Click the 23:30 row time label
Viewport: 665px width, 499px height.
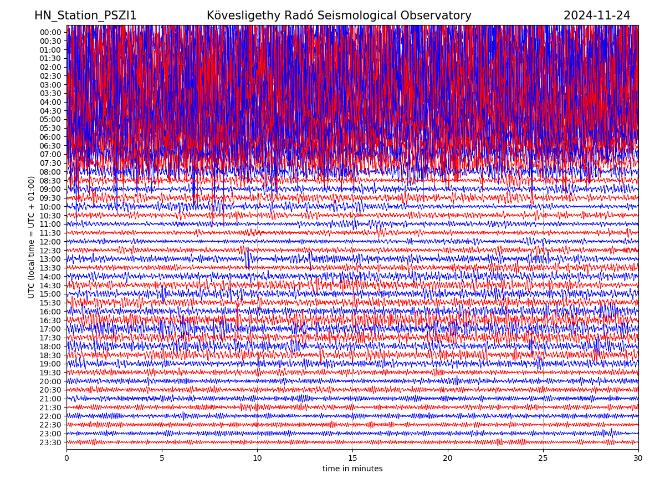pyautogui.click(x=50, y=442)
